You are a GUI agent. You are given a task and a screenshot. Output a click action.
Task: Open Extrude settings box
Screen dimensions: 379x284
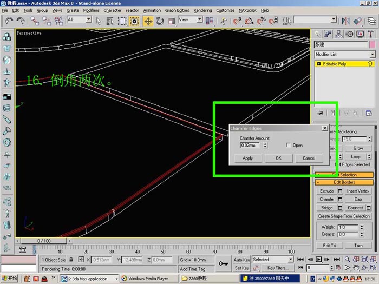pos(340,191)
